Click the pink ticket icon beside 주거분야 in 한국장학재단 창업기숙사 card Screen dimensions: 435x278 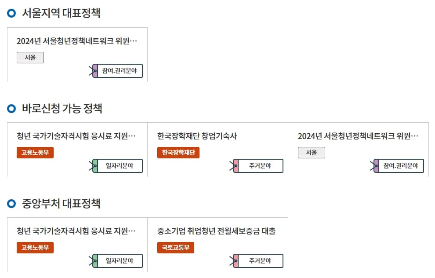pos(235,166)
